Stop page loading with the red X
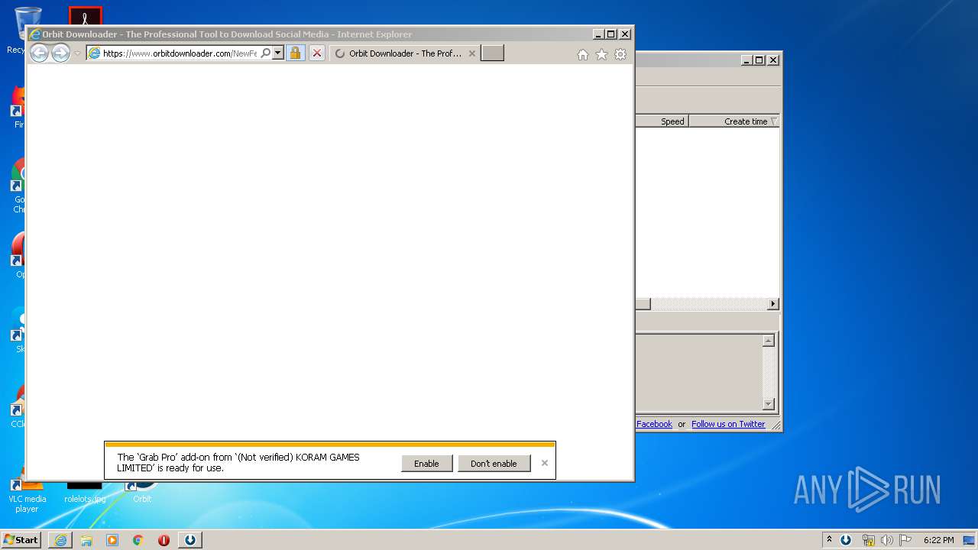 click(316, 53)
